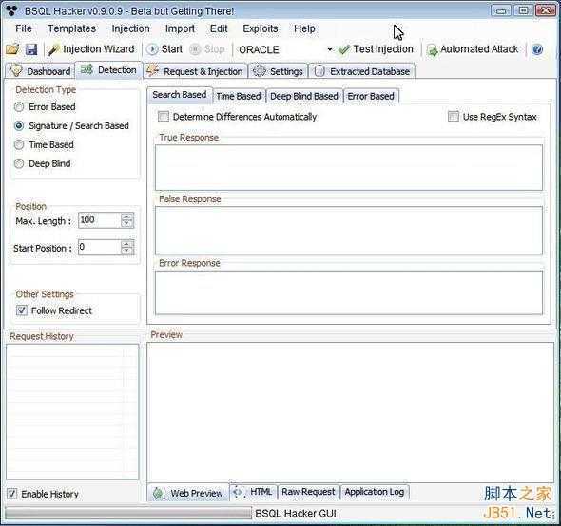
Task: Click inside the False Response box
Action: coord(349,230)
